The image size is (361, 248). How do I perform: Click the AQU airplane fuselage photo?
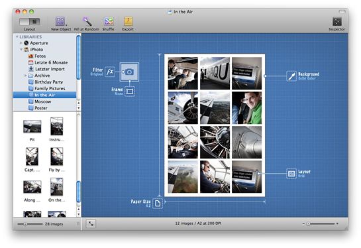215,74
